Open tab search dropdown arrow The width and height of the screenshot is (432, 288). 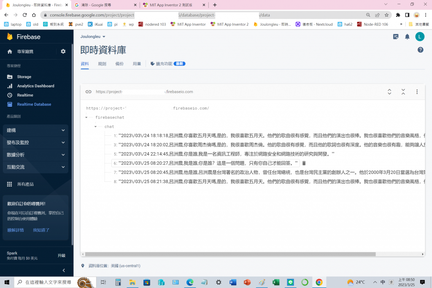click(386, 4)
